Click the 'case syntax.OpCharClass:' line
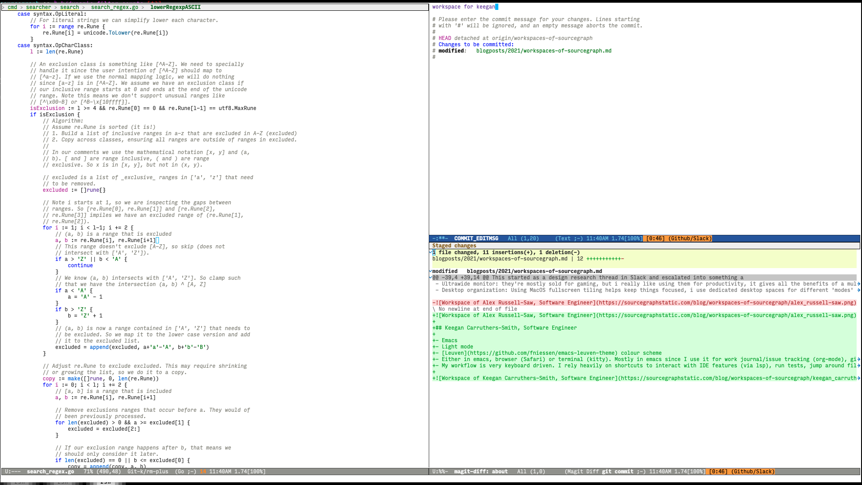Viewport: 862px width, 485px height. 55,45
